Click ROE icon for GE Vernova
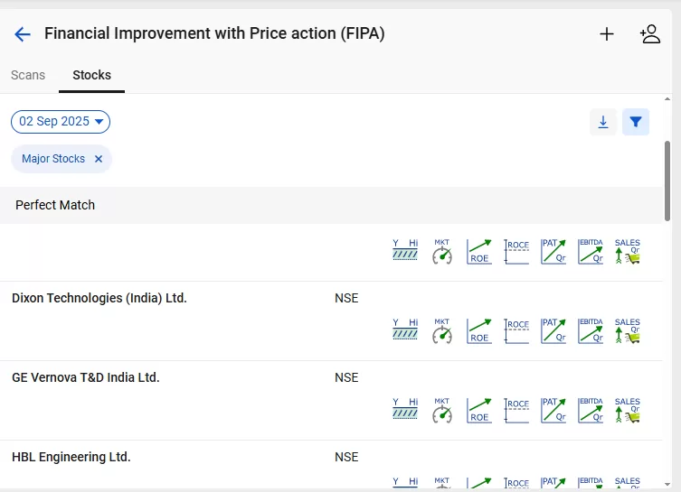681x492 pixels. point(479,410)
